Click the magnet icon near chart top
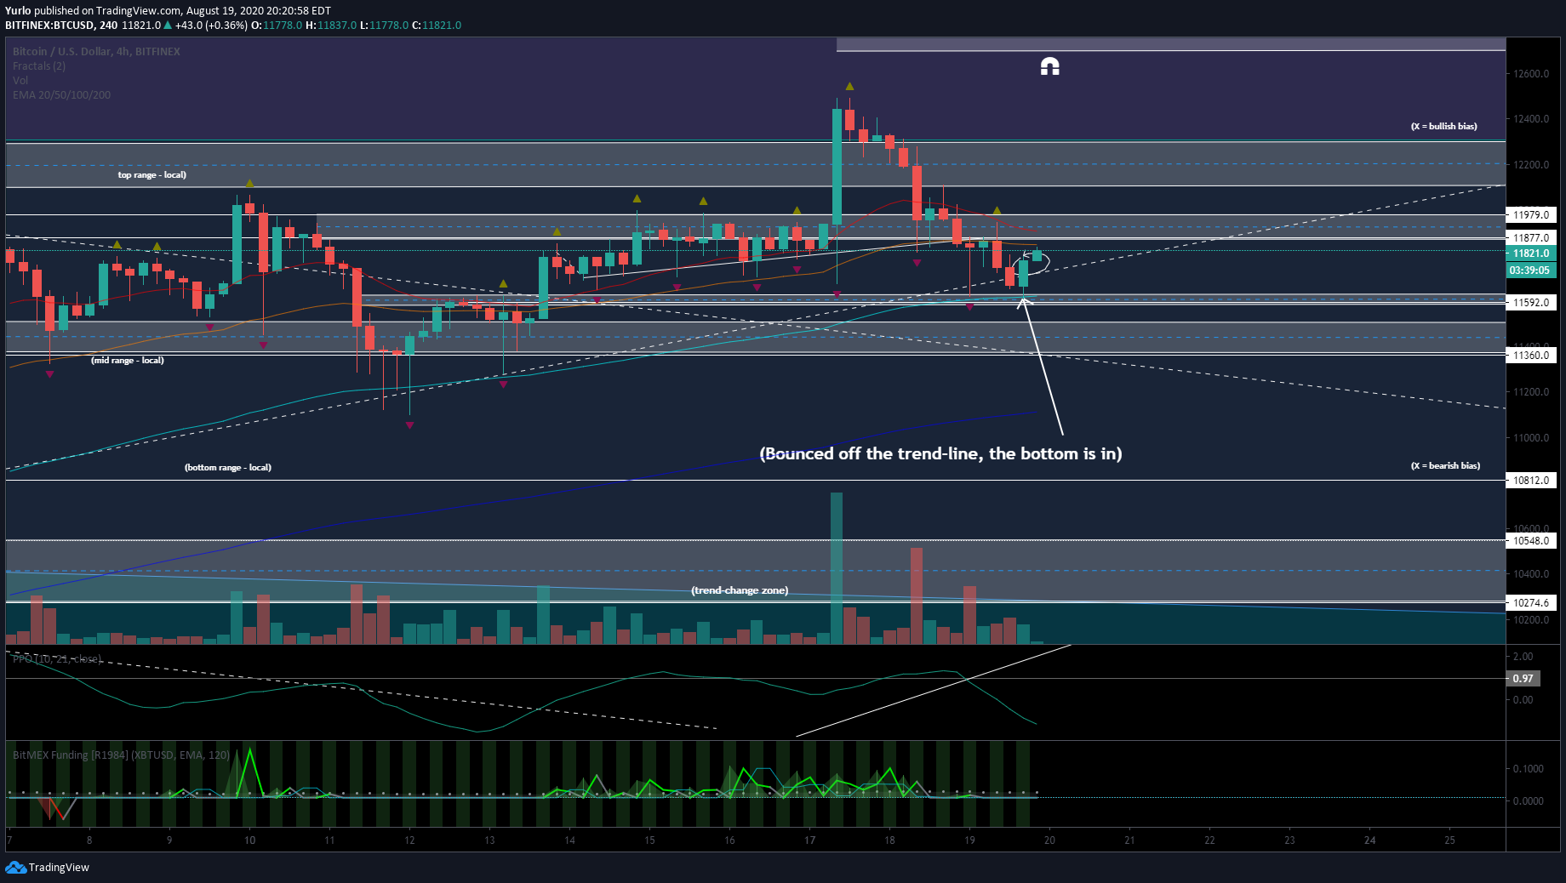 (x=1049, y=66)
